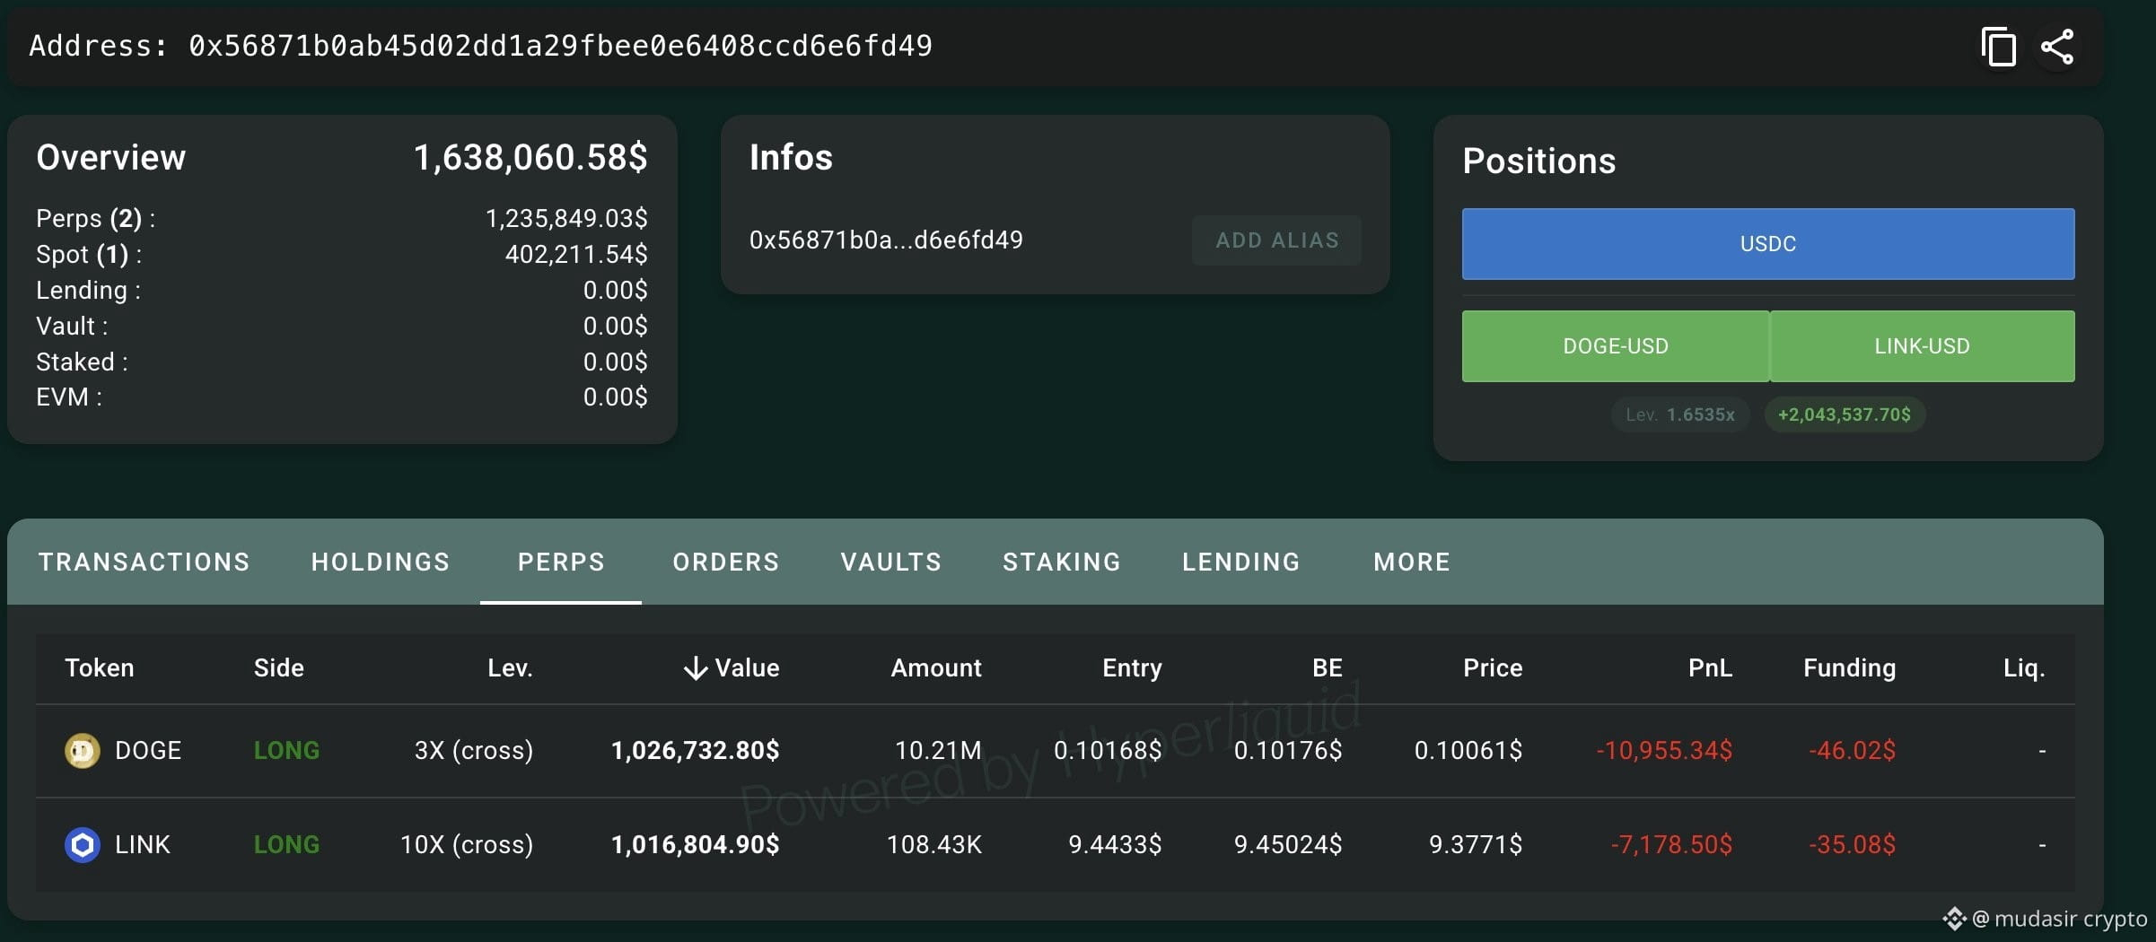This screenshot has height=942, width=2156.
Task: Click the LONG side label in the LINK row
Action: (286, 845)
